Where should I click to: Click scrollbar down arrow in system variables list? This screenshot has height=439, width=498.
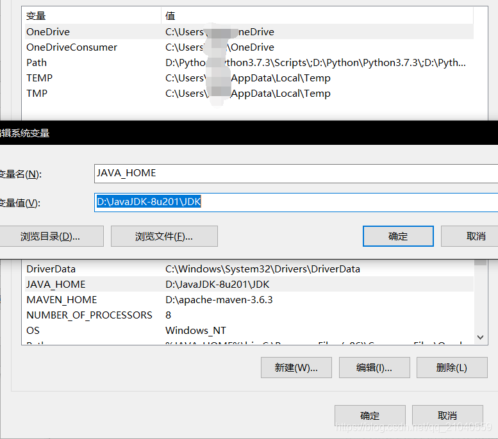pyautogui.click(x=480, y=337)
